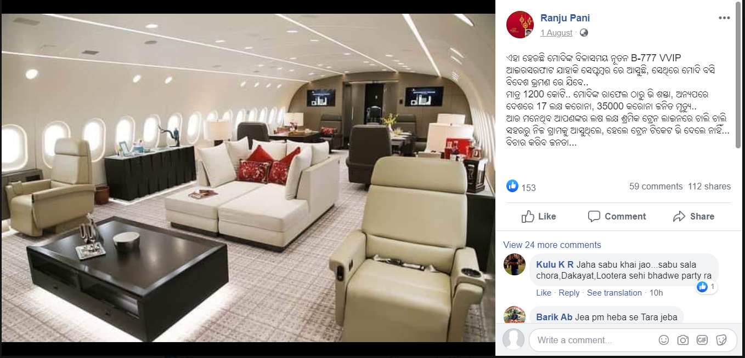Open the luxury aircraft interior photo

[x=248, y=178]
